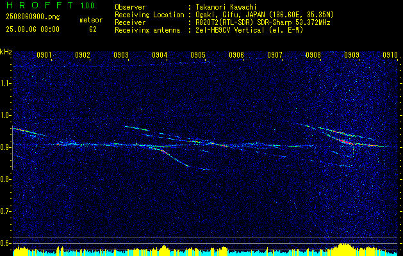The image size is (403, 256).
Task: Click the 0910 time marker
Action: [x=390, y=55]
